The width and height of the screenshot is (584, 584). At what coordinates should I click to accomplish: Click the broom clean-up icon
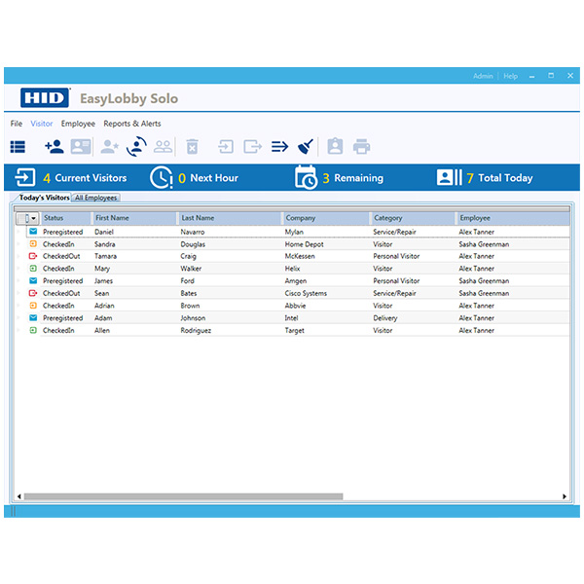point(306,147)
